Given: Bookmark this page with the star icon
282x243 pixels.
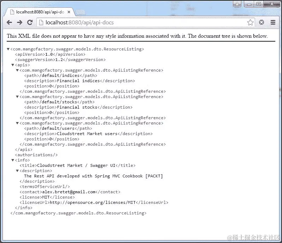Looking at the screenshot, I should pos(250,23).
